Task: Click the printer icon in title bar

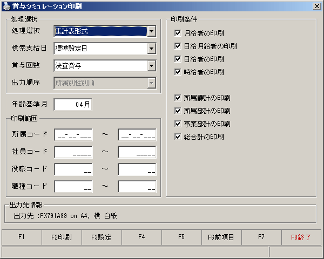Action: (x=6, y=6)
